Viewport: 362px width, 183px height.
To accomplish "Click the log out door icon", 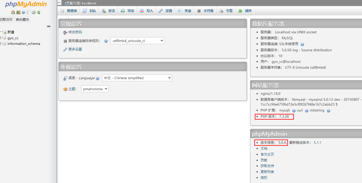I will pyautogui.click(x=18, y=12).
